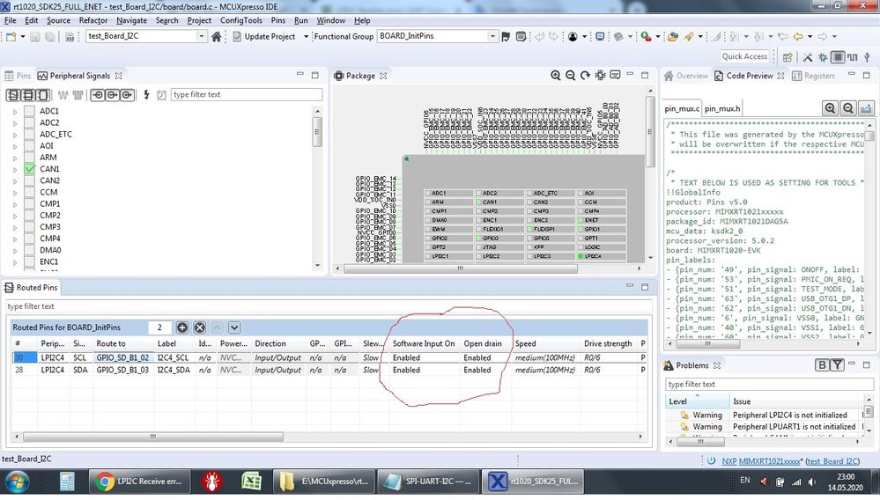Screen dimensions: 880x500
Task: Open the Functional Group BOARD_InitPins dropdown
Action: click(x=492, y=36)
